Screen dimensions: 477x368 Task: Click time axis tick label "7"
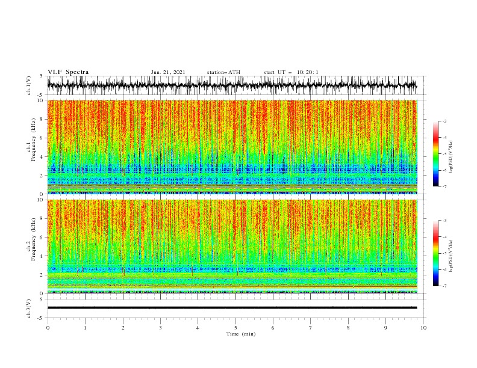pyautogui.click(x=311, y=328)
